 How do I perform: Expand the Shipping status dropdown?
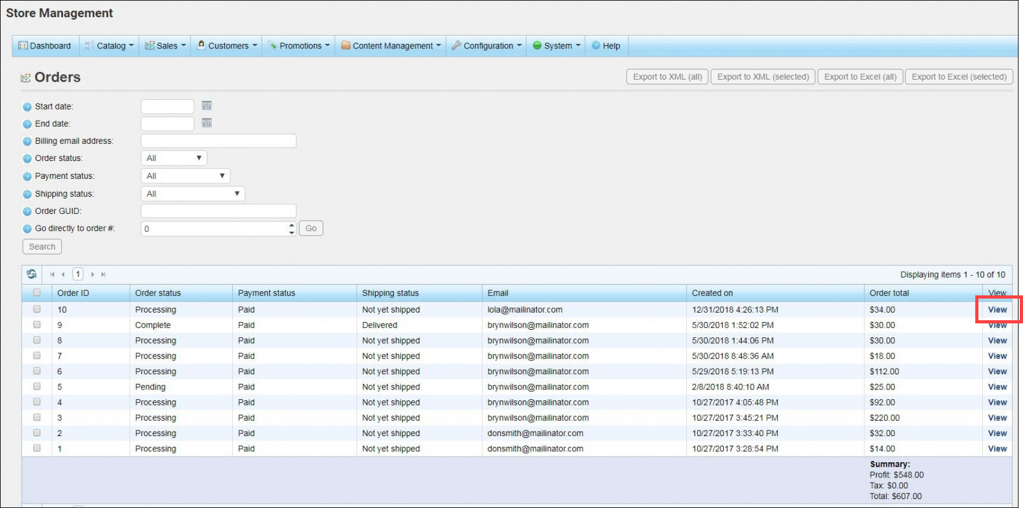(192, 194)
